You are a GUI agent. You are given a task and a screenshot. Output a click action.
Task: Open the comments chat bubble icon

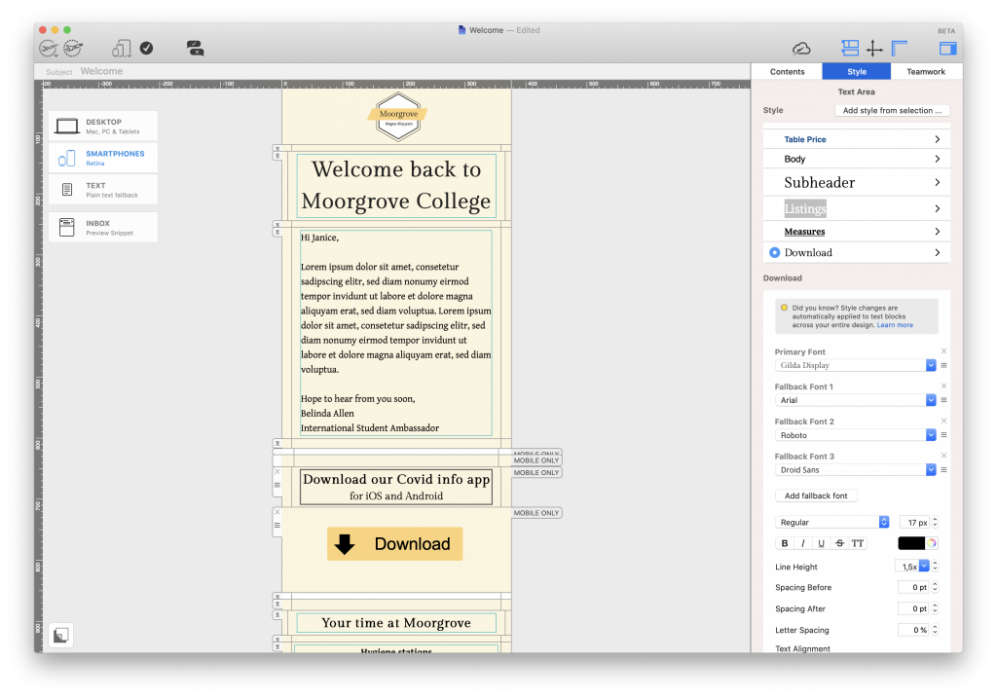coord(195,49)
